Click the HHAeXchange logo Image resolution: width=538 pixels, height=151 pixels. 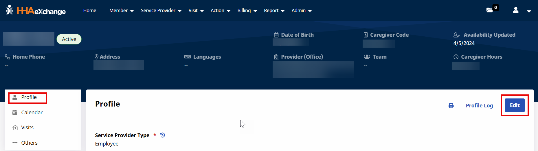click(x=36, y=11)
